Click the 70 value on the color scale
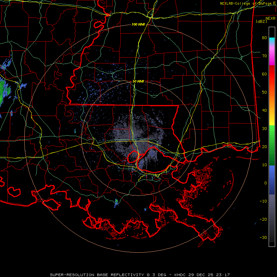 [x=264, y=56]
